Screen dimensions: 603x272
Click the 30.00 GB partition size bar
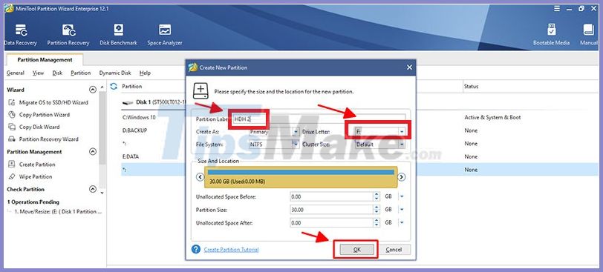pos(300,177)
